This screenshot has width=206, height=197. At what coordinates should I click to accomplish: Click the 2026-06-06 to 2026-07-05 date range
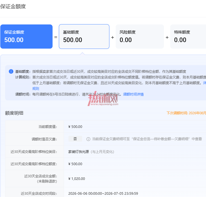103,194
